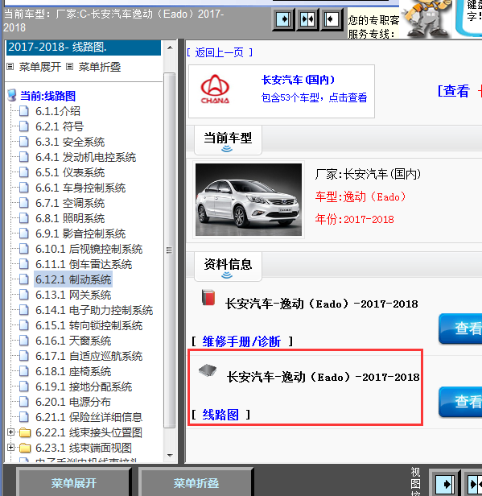Viewport: 482px width, 496px height.
Task: Select 6.9.1 影音控制系统
Action: click(x=80, y=234)
